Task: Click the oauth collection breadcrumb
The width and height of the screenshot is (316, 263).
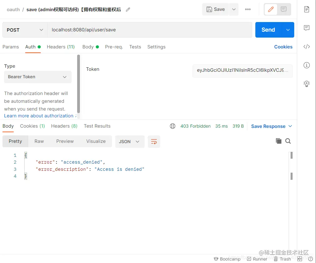Action: [13, 9]
